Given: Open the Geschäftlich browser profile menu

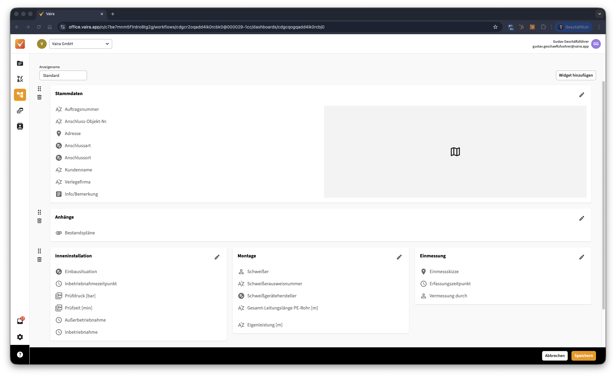Looking at the screenshot, I should tap(573, 27).
